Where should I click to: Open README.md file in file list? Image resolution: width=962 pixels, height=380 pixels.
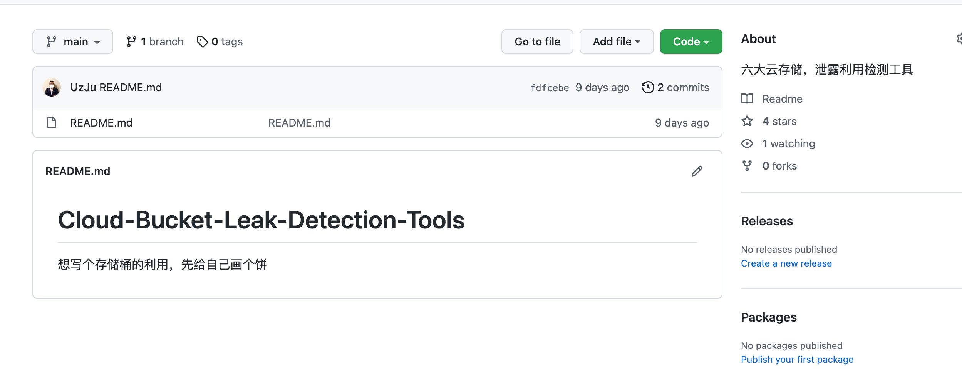point(101,123)
